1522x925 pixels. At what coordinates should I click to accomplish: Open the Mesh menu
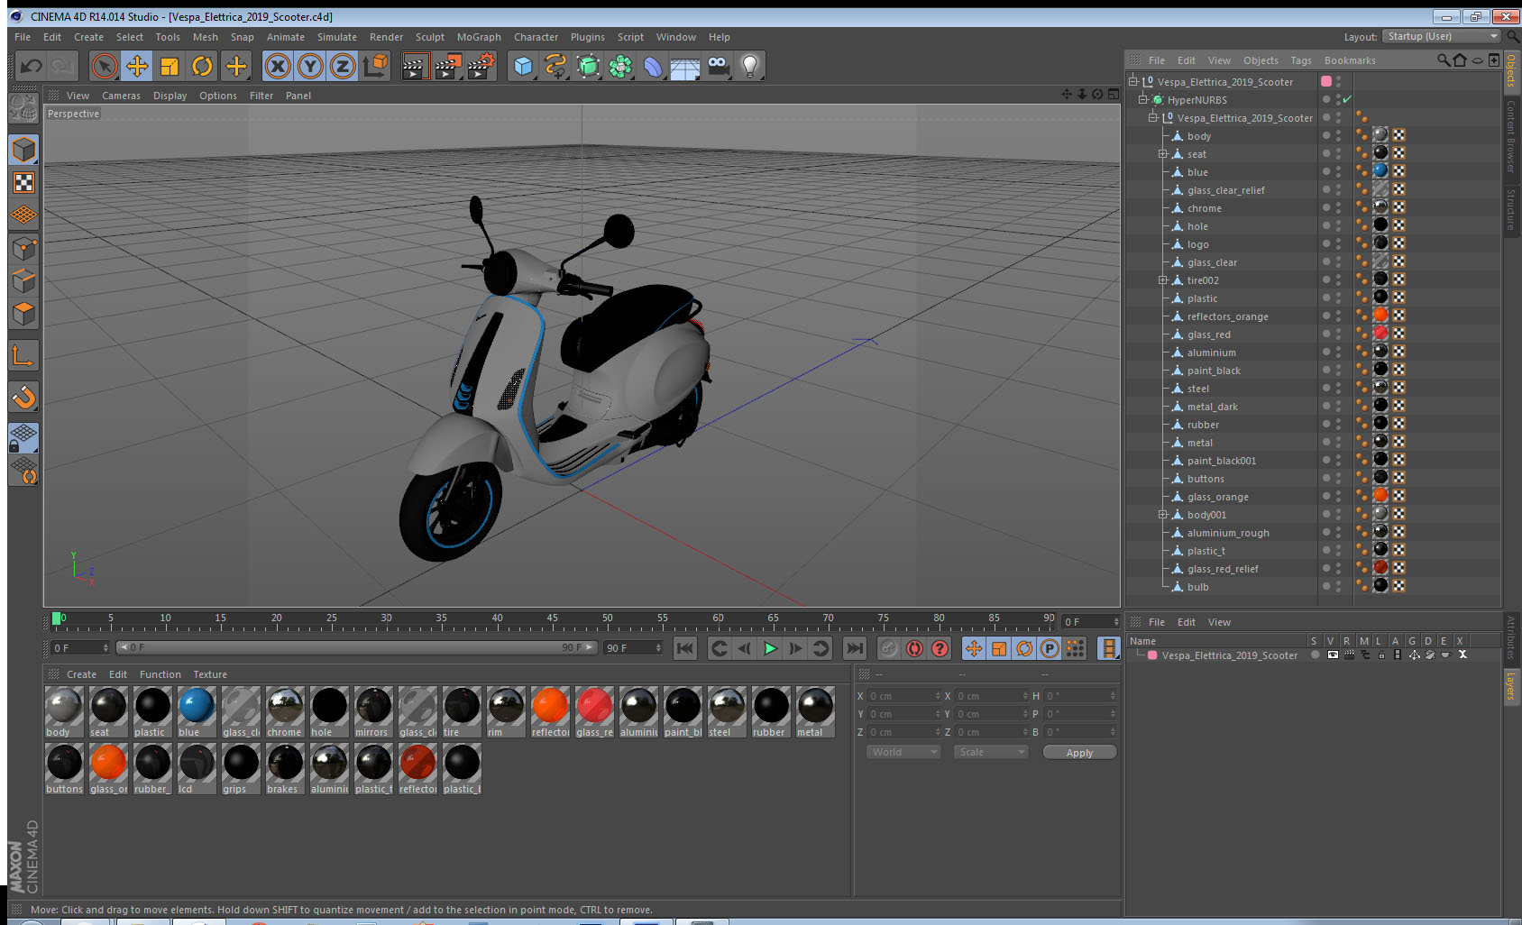[206, 37]
